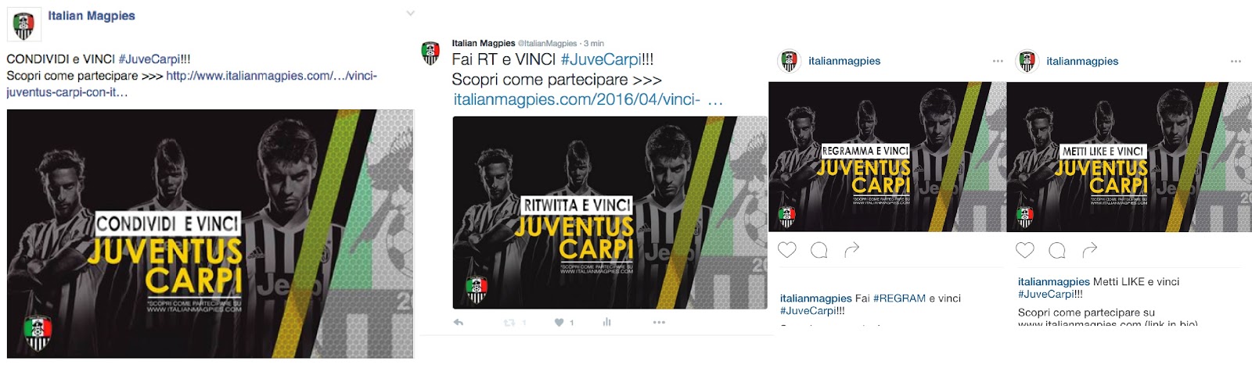Click the tweet's reply arrow icon
Viewport: 1252px width, 368px height.
(x=459, y=322)
